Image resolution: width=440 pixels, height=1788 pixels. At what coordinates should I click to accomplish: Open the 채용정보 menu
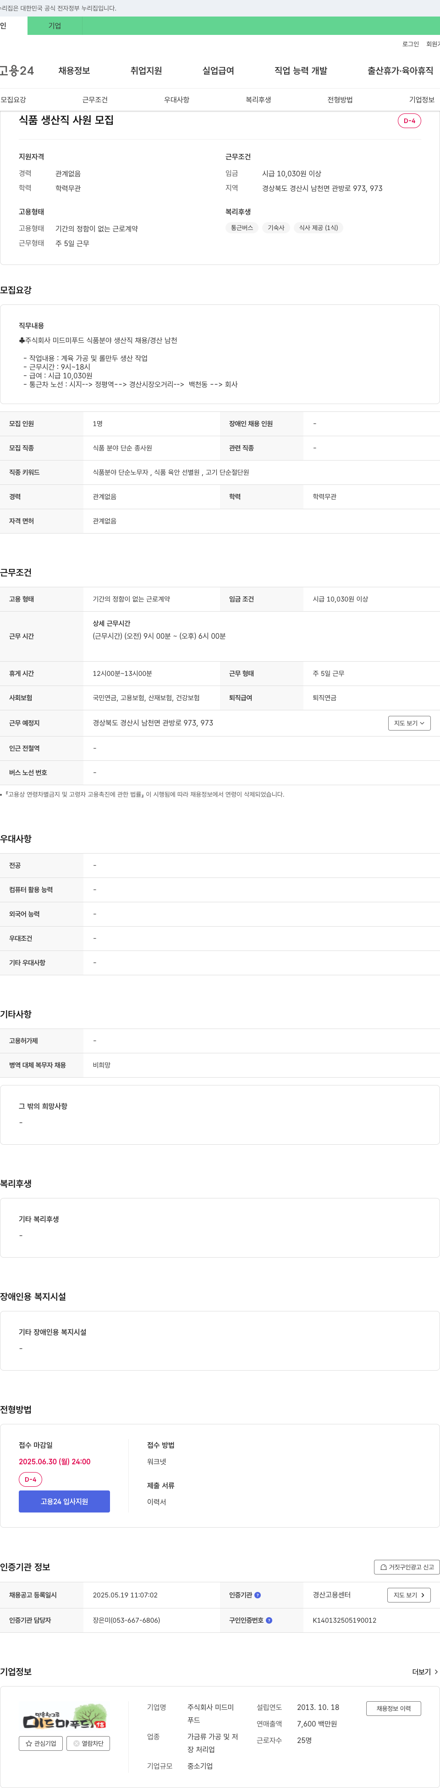pyautogui.click(x=74, y=71)
